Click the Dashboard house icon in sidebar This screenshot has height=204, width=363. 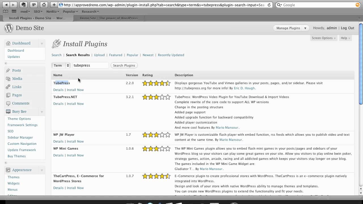pyautogui.click(x=8, y=43)
